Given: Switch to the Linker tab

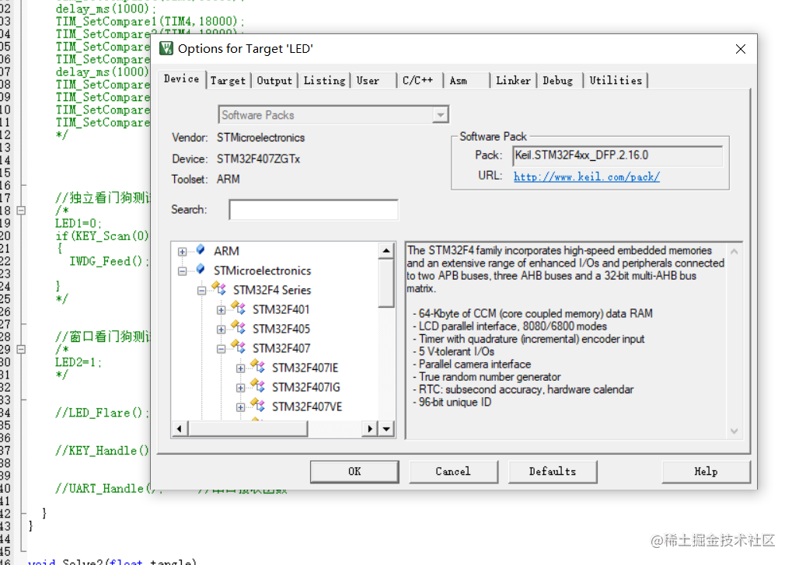Looking at the screenshot, I should click(513, 81).
